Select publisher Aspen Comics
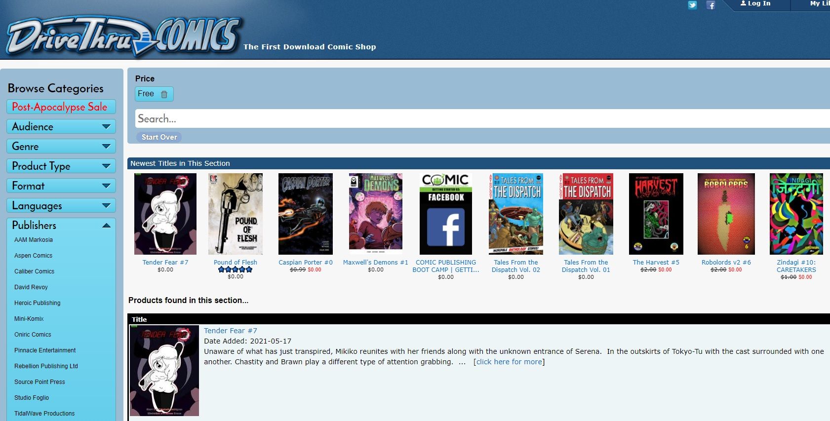This screenshot has height=421, width=830. (x=33, y=256)
